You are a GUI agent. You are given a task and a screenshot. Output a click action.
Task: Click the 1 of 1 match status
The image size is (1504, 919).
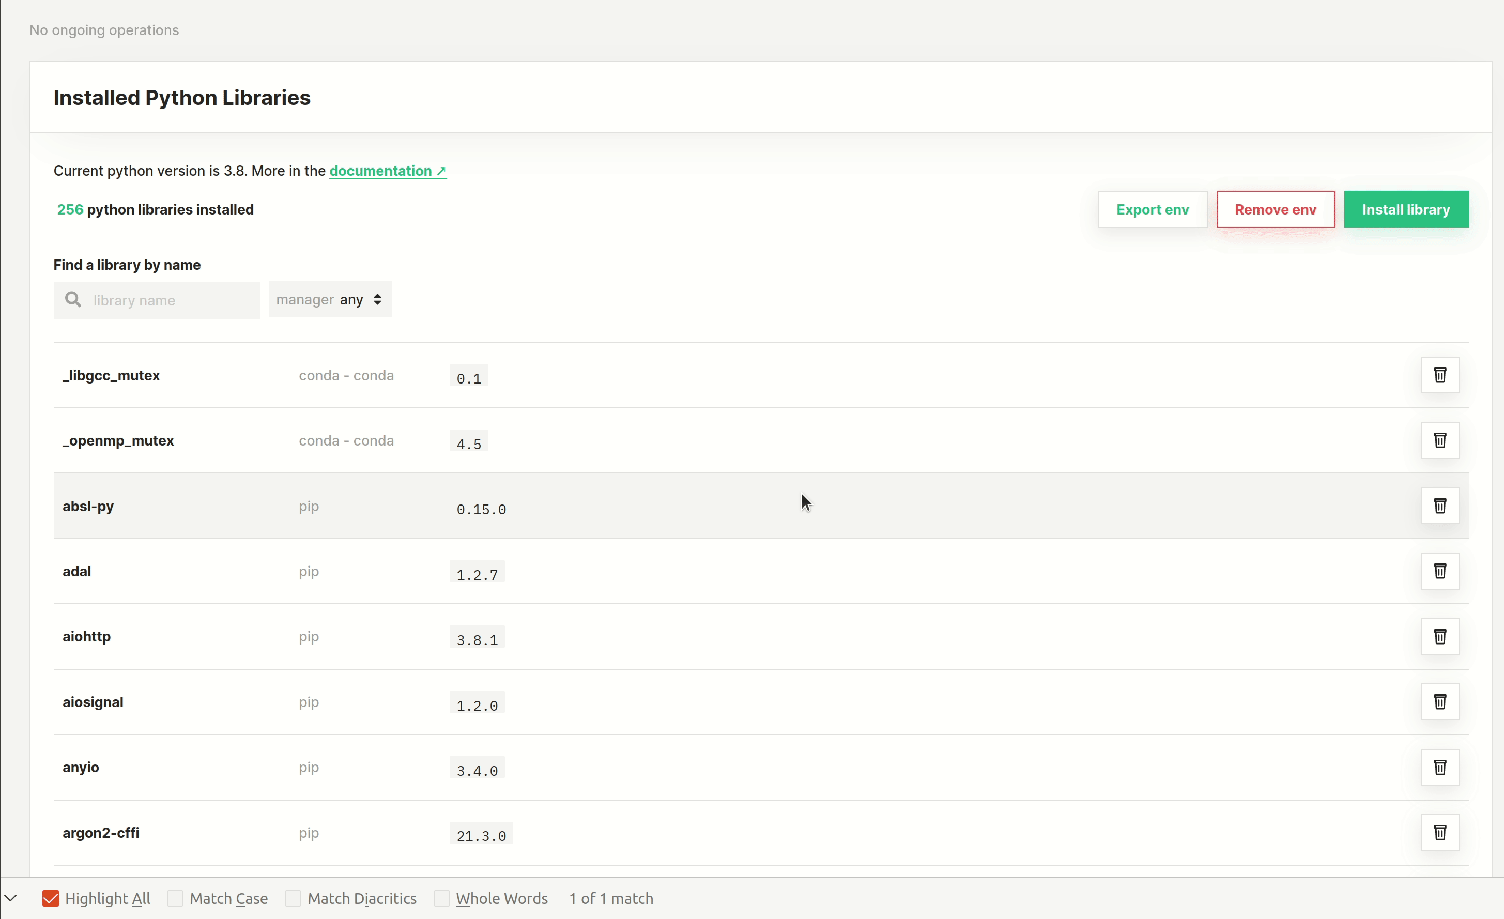(611, 898)
